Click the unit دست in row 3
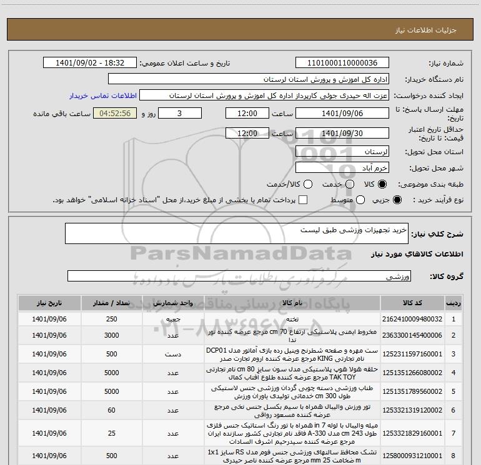The image size is (481, 465). pyautogui.click(x=173, y=354)
